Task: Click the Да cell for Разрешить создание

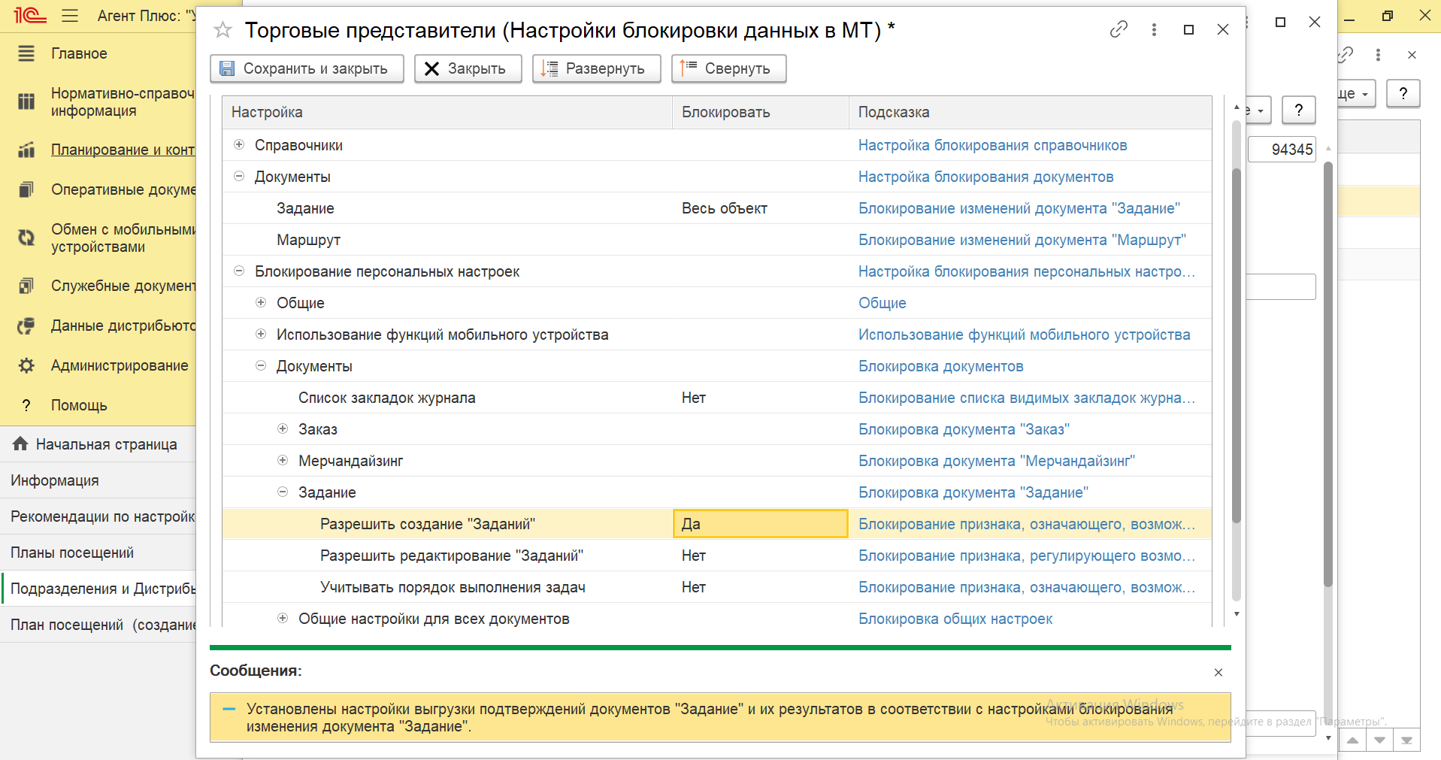Action: pyautogui.click(x=760, y=524)
